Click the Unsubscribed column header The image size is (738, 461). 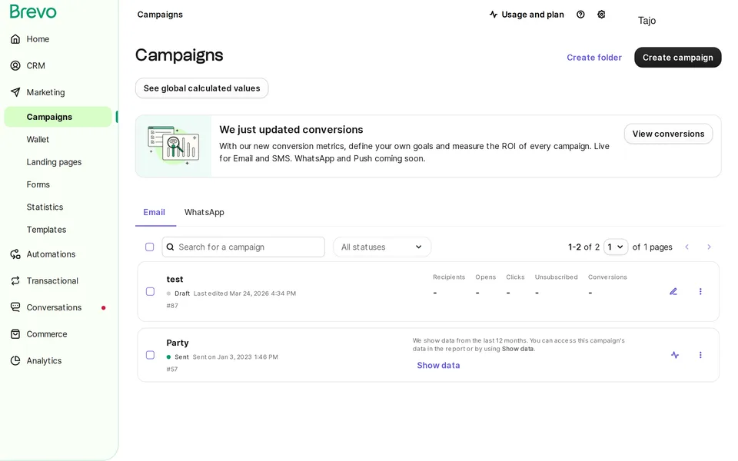click(x=557, y=277)
